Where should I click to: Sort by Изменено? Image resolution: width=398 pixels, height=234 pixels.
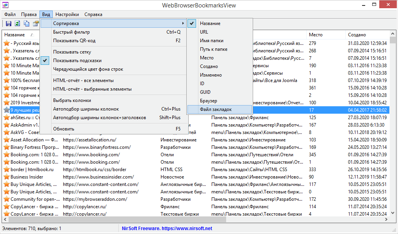(220, 75)
